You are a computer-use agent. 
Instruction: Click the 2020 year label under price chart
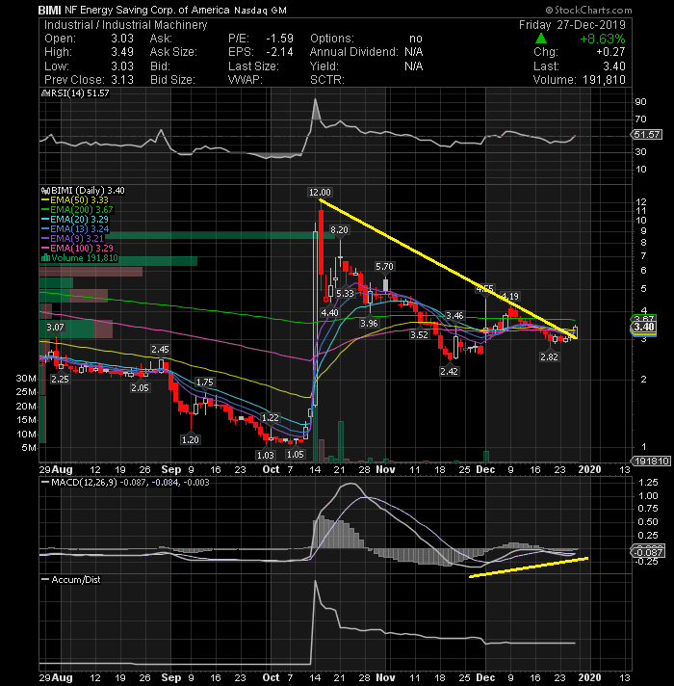[589, 469]
